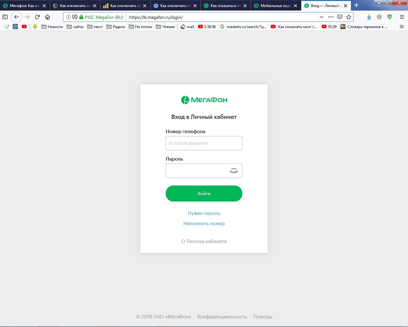This screenshot has height=327, width=408.
Task: Click the URL address bar text
Action: pyautogui.click(x=156, y=17)
